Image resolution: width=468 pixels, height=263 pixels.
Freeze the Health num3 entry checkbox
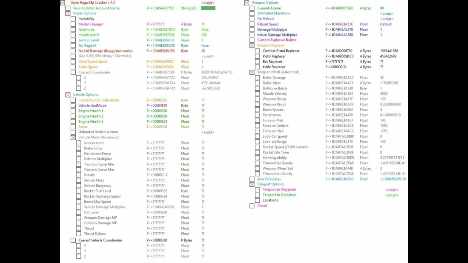[x=73, y=35]
